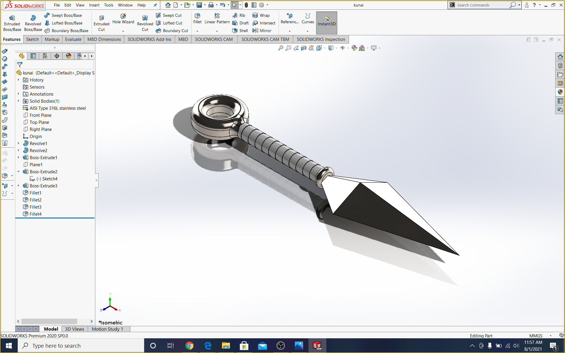Collapse the Boss-Extrude2 feature
The image size is (565, 353).
(19, 171)
